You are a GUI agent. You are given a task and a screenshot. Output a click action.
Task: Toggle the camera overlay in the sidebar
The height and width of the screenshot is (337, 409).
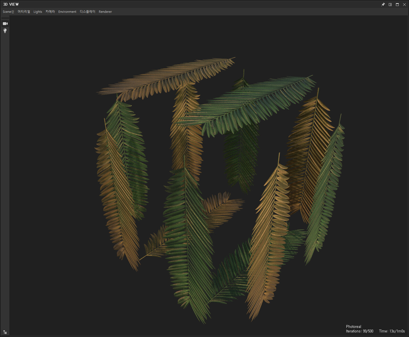[x=5, y=24]
